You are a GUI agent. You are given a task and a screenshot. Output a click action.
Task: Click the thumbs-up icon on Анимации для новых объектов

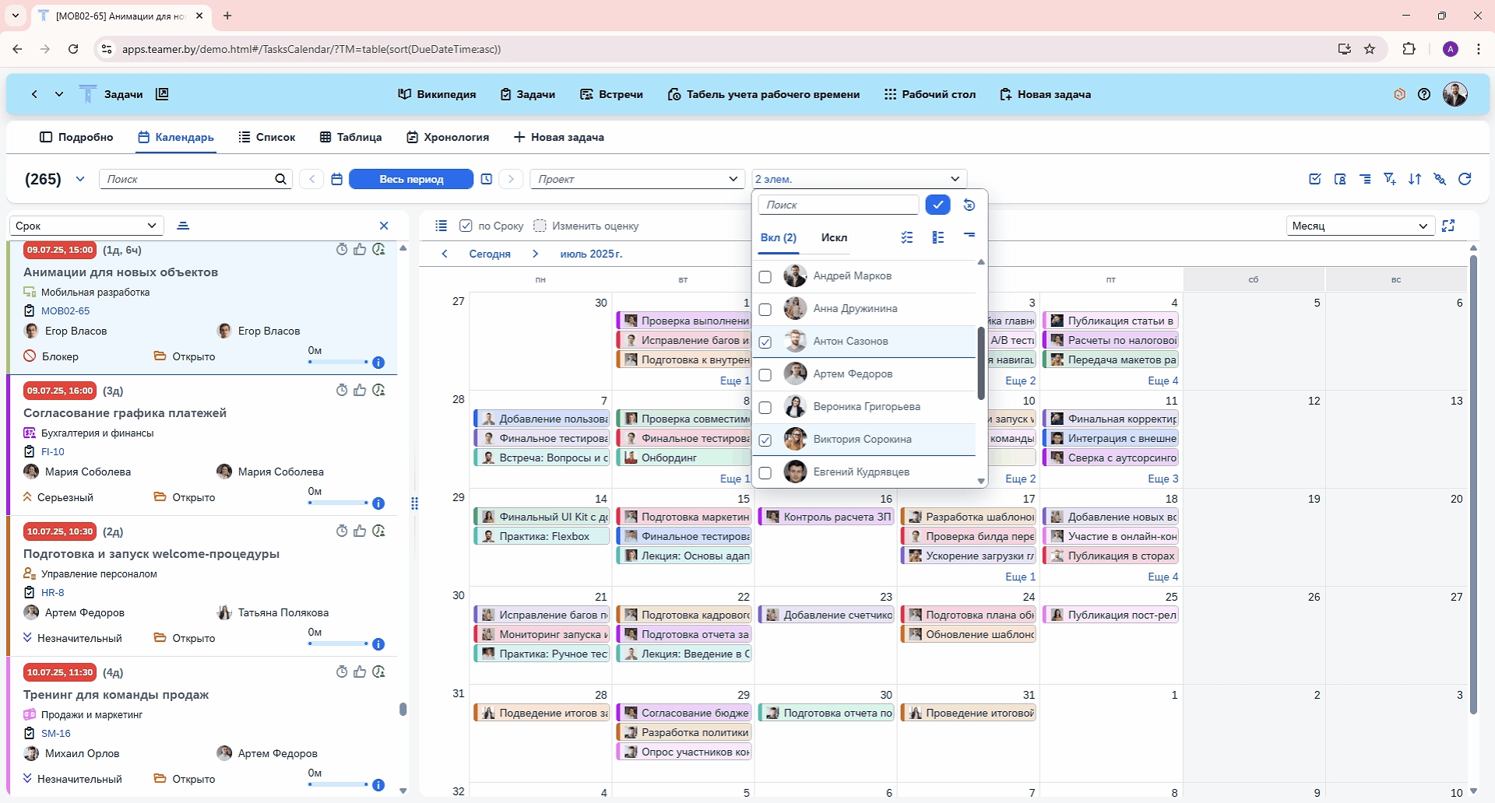(360, 250)
